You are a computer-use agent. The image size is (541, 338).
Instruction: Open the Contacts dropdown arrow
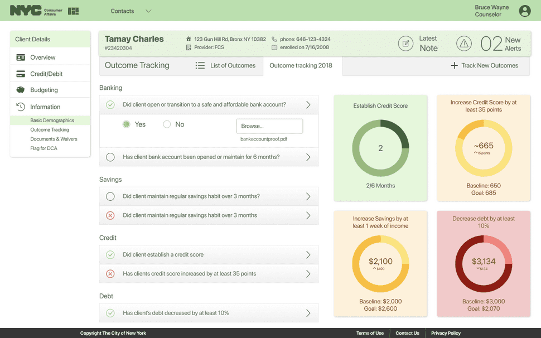(148, 11)
